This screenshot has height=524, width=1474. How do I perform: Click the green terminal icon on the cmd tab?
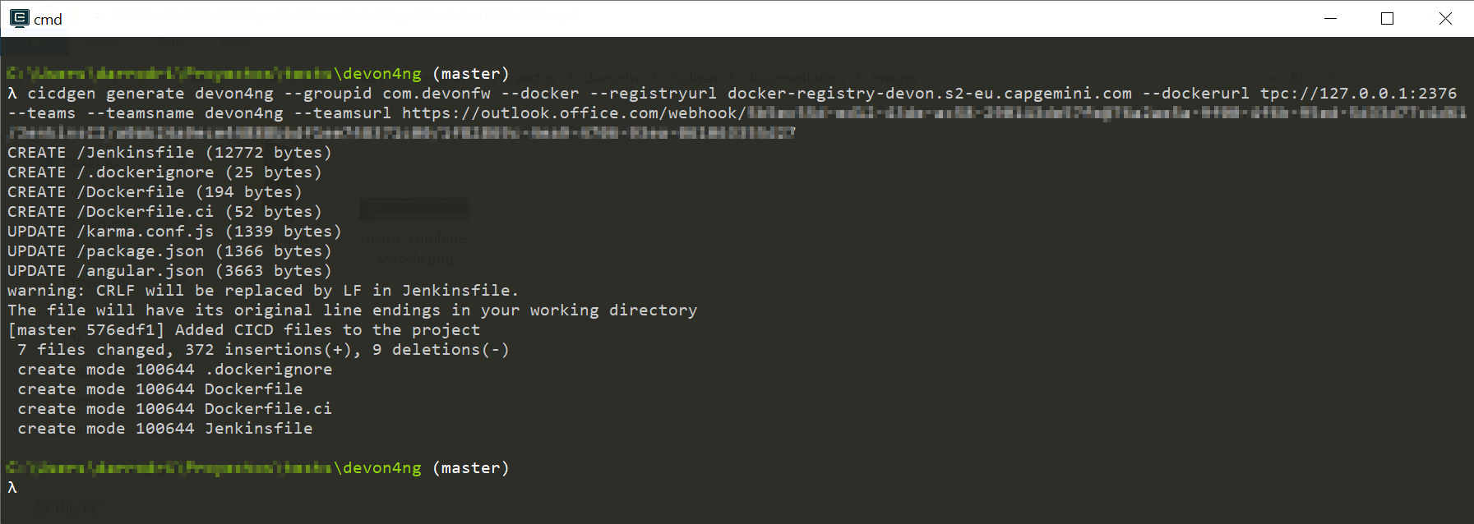click(x=20, y=18)
